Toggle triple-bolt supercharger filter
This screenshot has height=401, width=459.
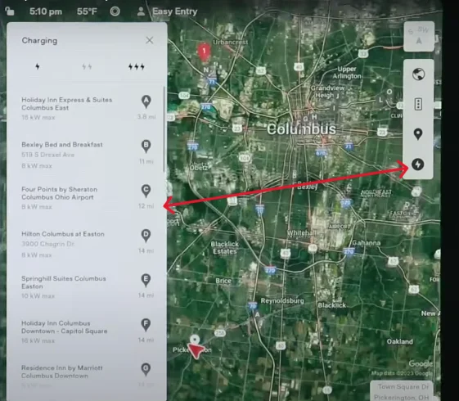pos(136,67)
